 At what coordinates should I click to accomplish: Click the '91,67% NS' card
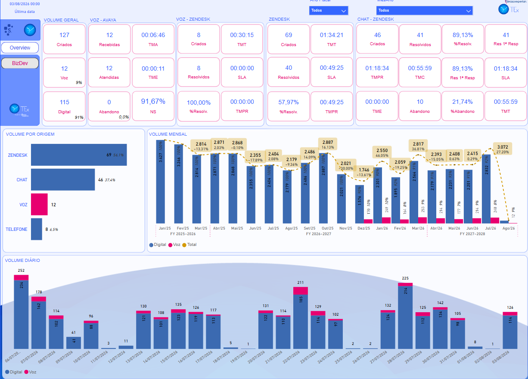[x=153, y=106]
